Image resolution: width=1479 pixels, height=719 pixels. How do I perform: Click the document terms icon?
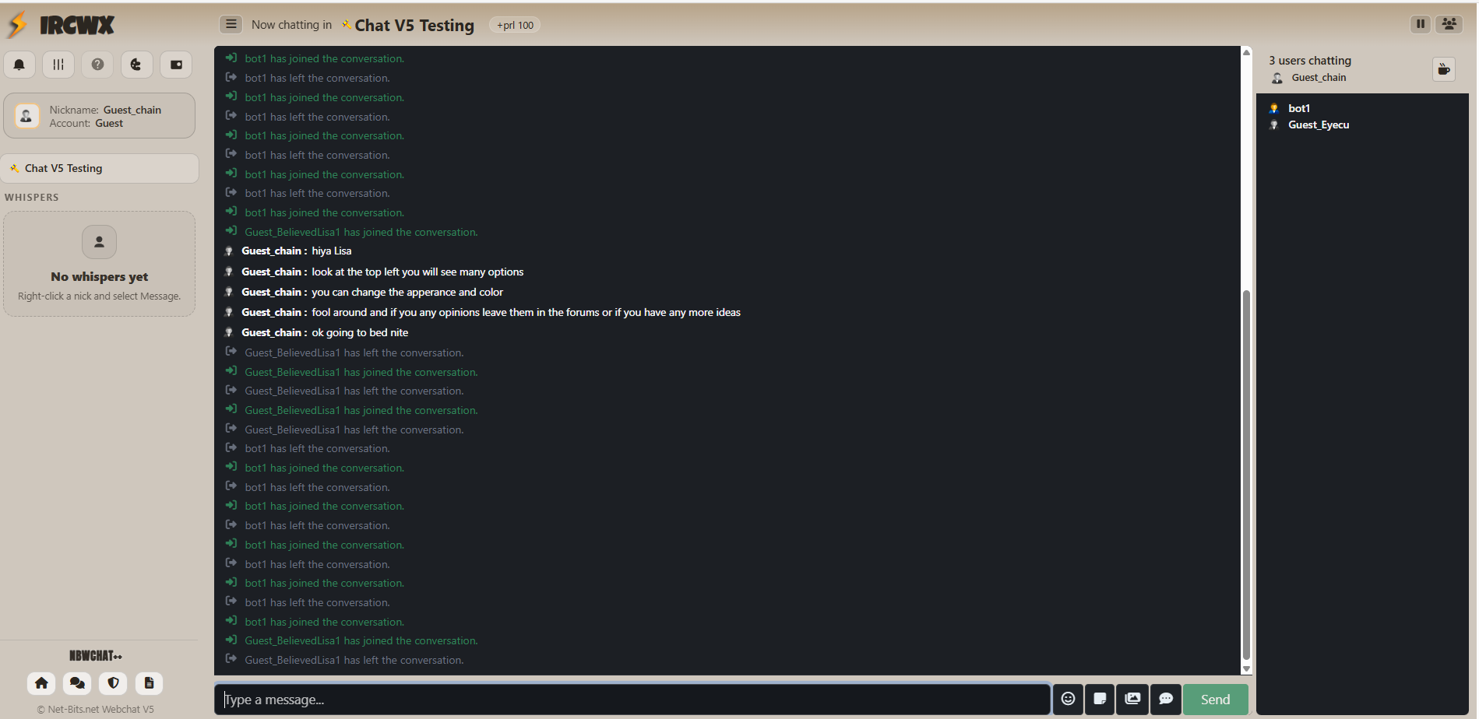149,683
